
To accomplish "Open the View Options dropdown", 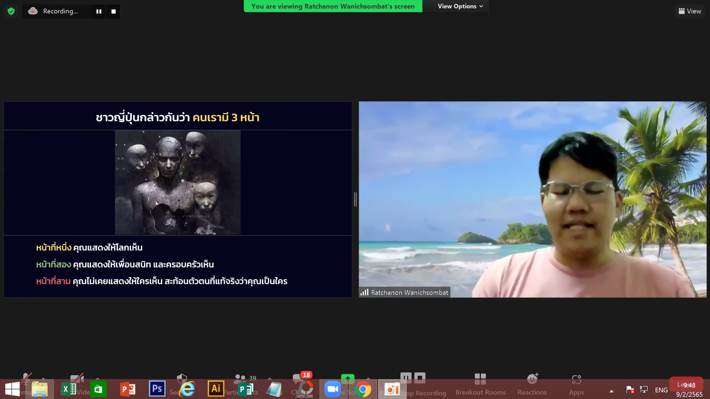I will (460, 6).
